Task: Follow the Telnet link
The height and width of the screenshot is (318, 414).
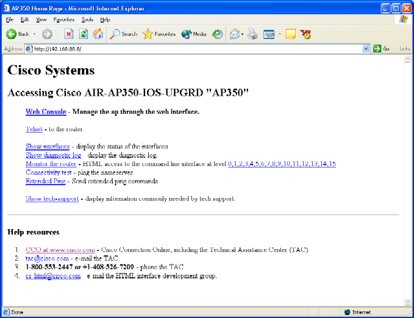Action: (34, 129)
